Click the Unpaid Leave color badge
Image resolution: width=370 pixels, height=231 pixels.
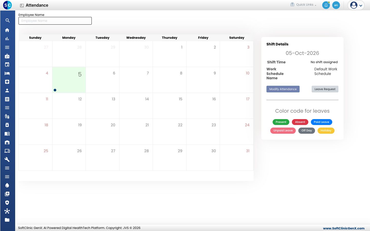[283, 131]
